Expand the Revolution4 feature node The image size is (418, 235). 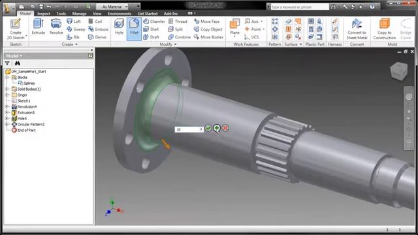coord(7,106)
